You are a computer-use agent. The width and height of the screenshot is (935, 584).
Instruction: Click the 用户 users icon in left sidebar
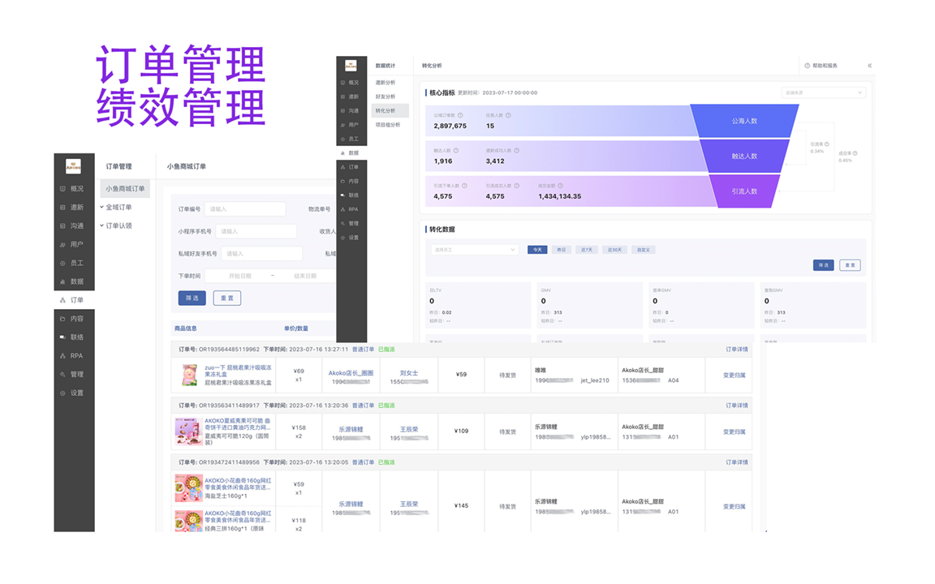[62, 244]
